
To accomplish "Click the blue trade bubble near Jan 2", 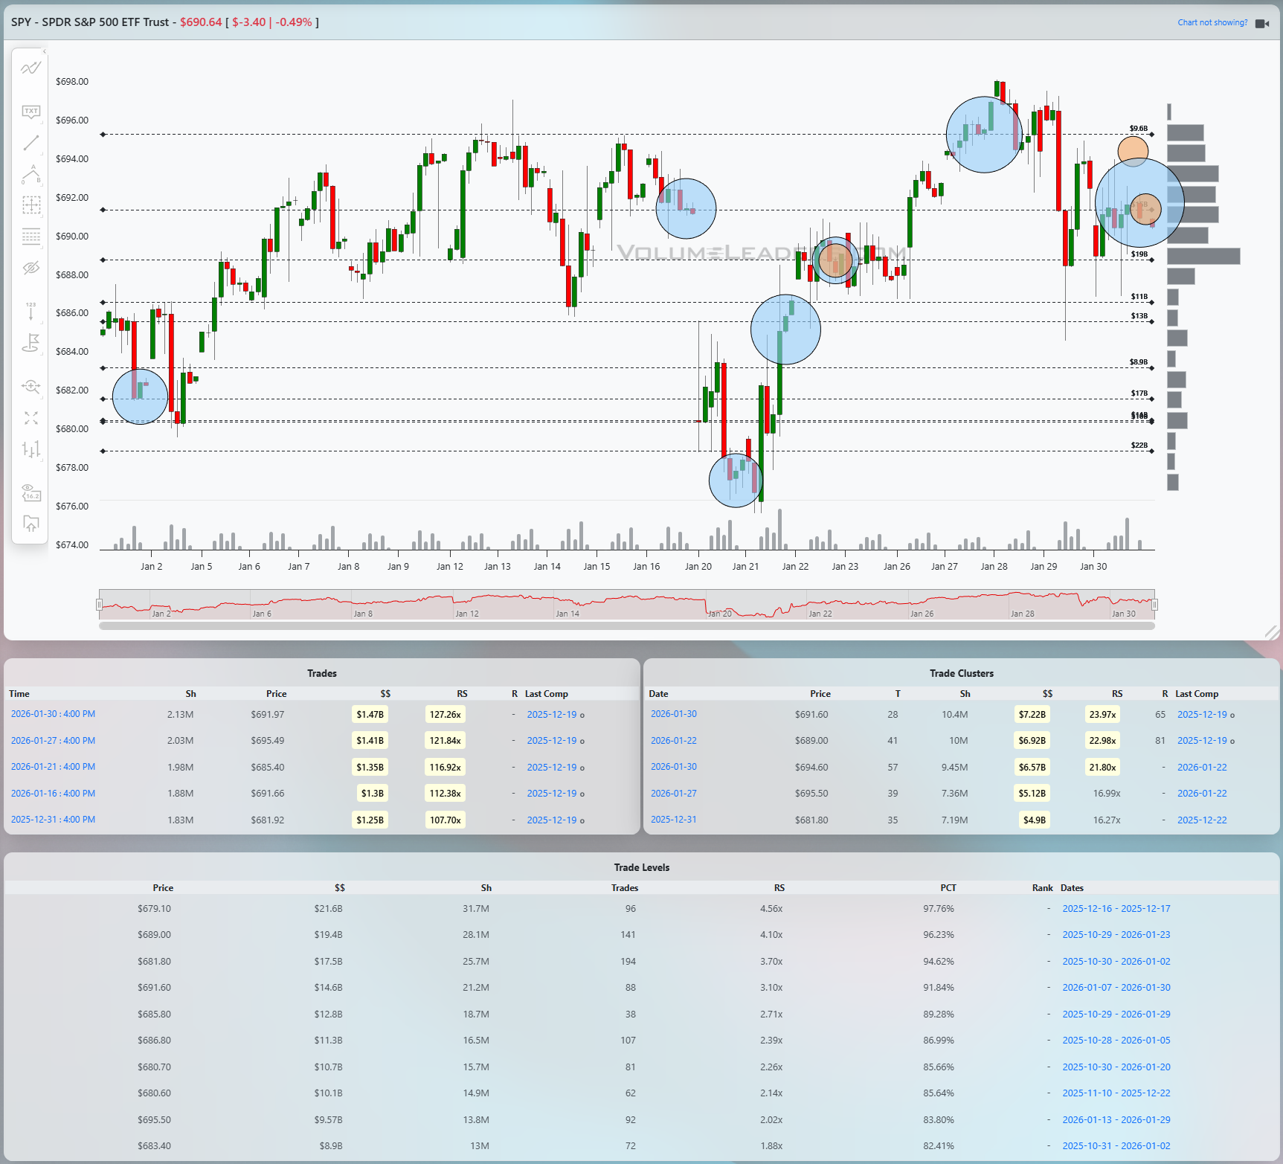I will [140, 396].
